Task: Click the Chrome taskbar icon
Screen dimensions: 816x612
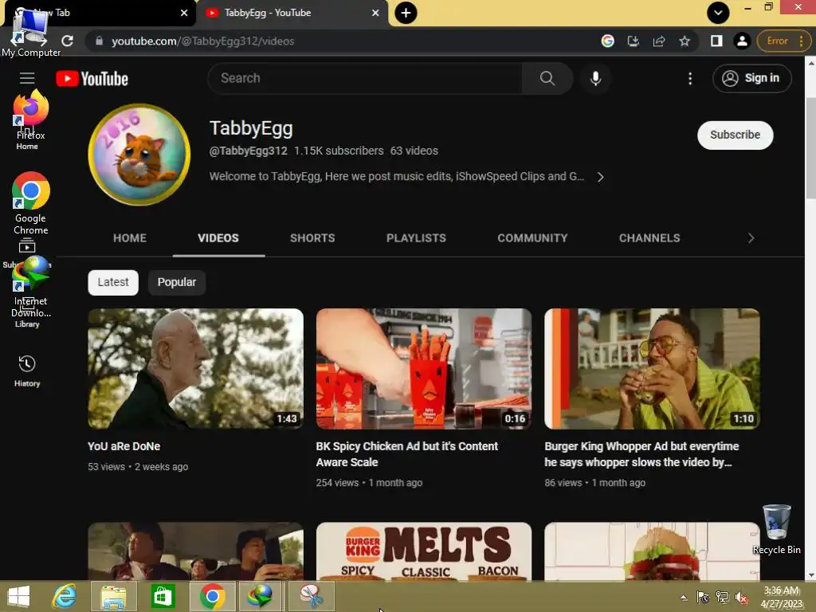Action: pos(212,596)
